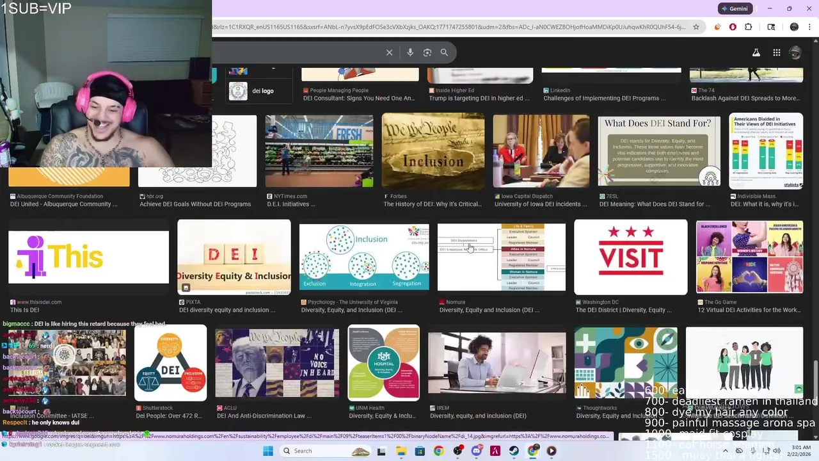Open the IREM man at laptop image
The width and height of the screenshot is (819, 461).
[x=497, y=363]
